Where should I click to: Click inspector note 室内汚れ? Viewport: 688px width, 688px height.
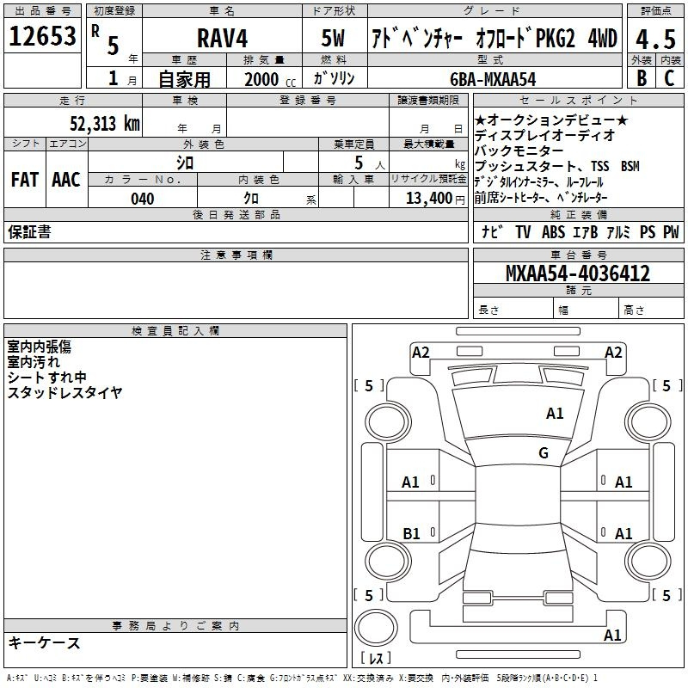(x=34, y=362)
